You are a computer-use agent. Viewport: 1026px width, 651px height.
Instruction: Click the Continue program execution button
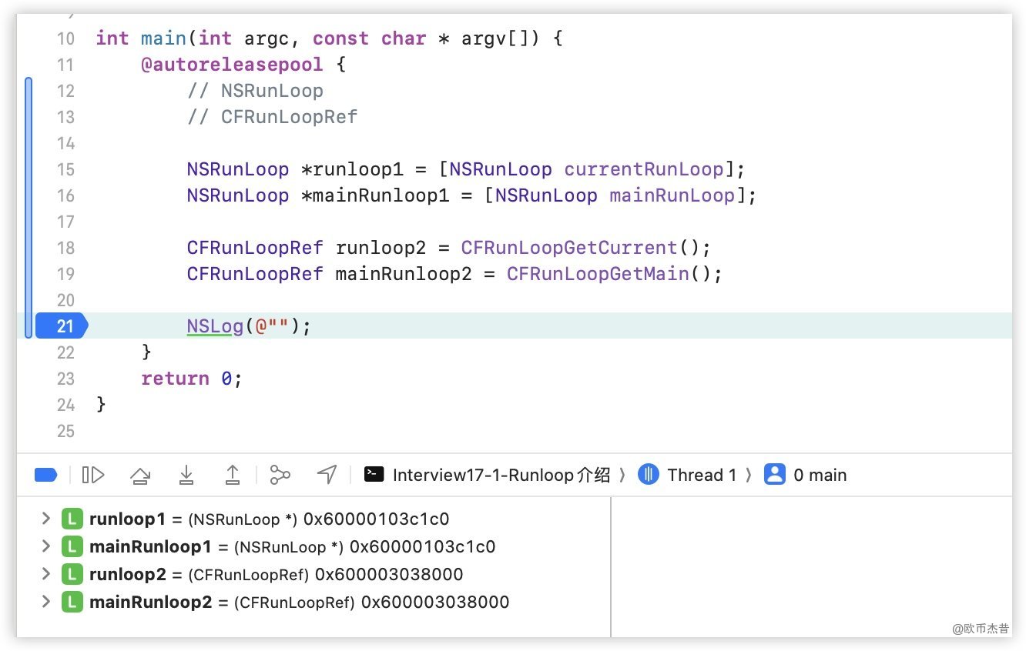click(93, 476)
